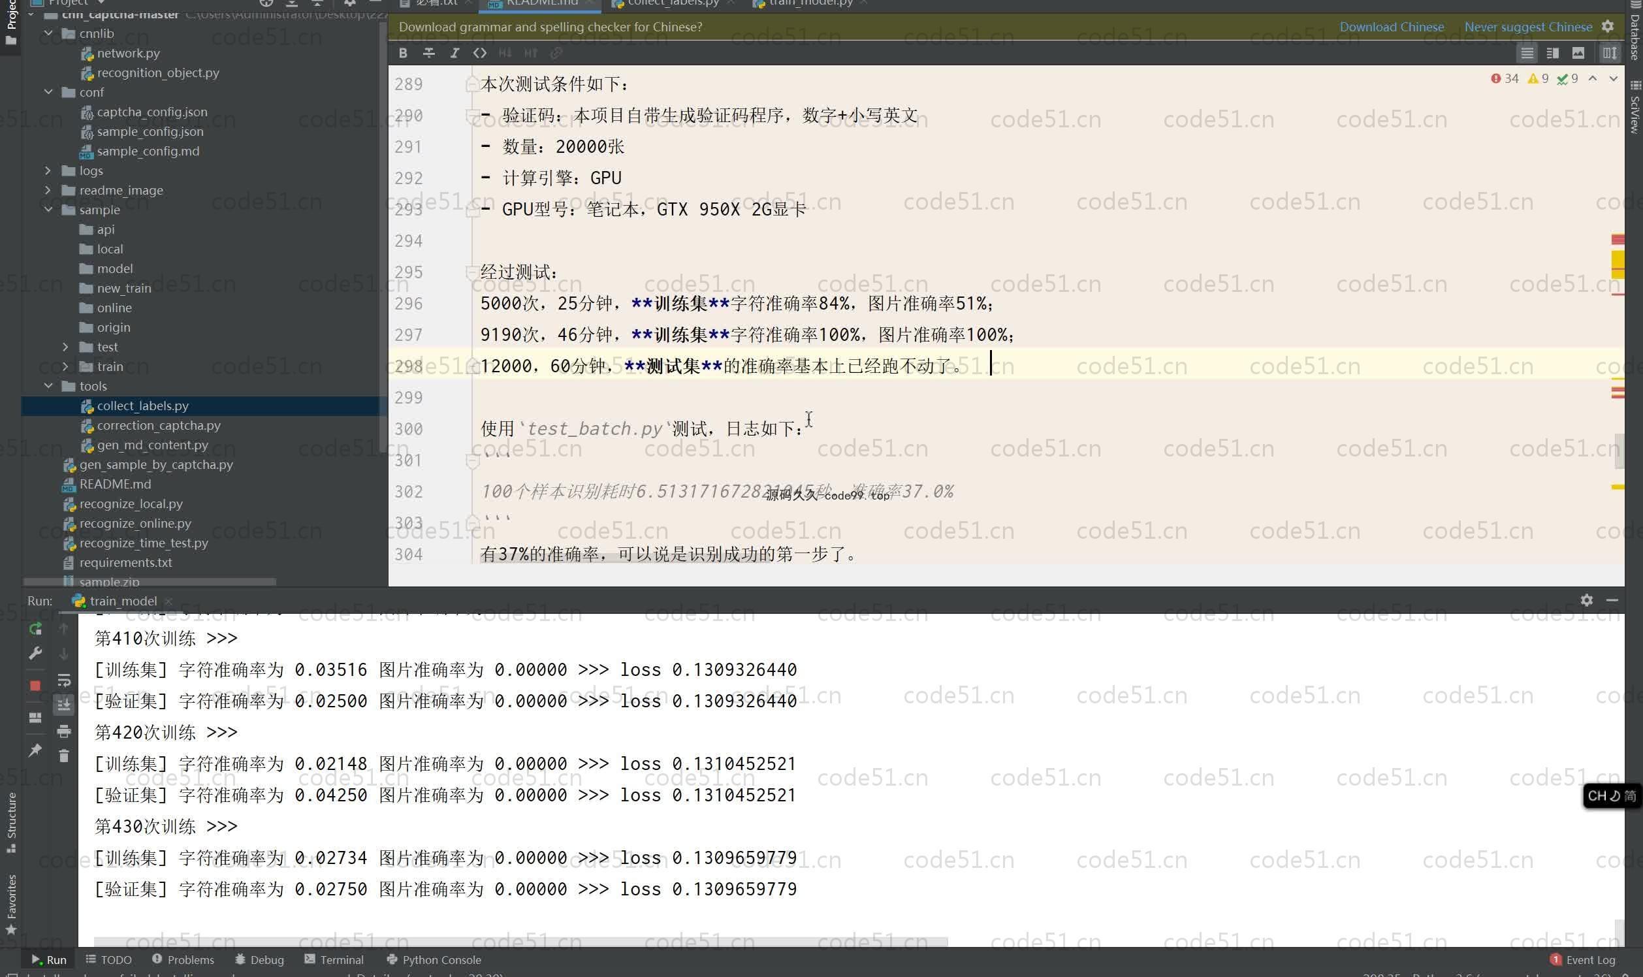The width and height of the screenshot is (1643, 977).
Task: Click the project tree horizontal scrollbar
Action: [x=150, y=581]
